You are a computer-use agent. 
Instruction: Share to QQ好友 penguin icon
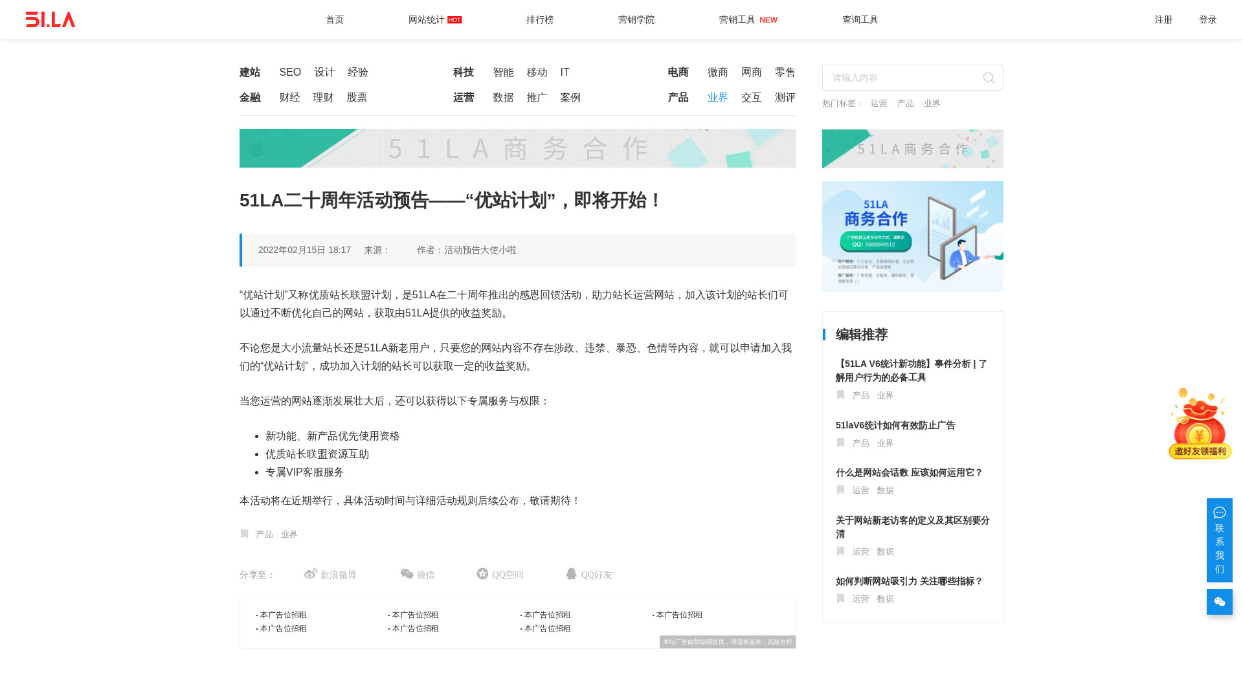coord(571,574)
